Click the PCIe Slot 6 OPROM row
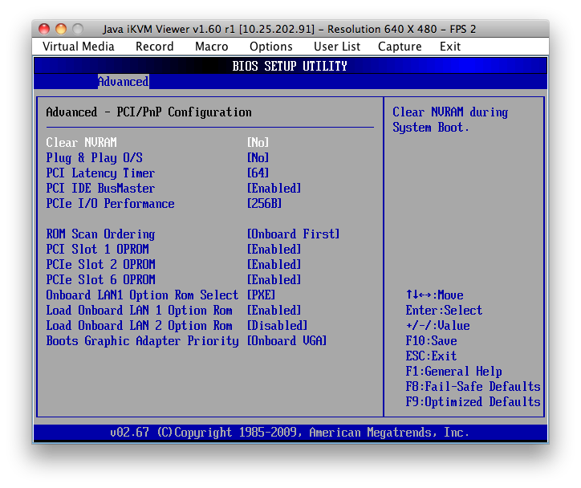 coord(100,280)
